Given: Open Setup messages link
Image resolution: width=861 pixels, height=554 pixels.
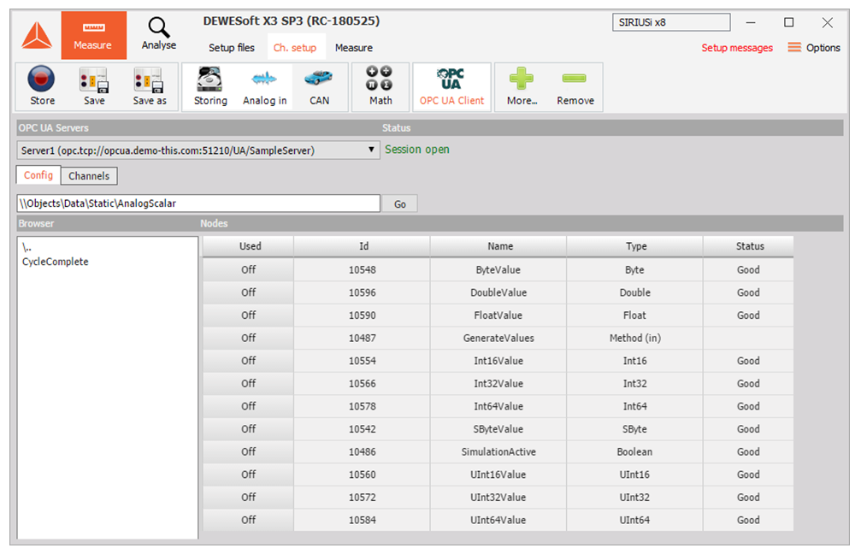Looking at the screenshot, I should coord(737,48).
